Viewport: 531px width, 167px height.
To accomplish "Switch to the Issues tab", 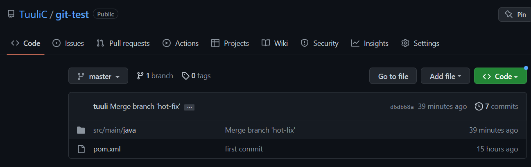I will pos(68,43).
